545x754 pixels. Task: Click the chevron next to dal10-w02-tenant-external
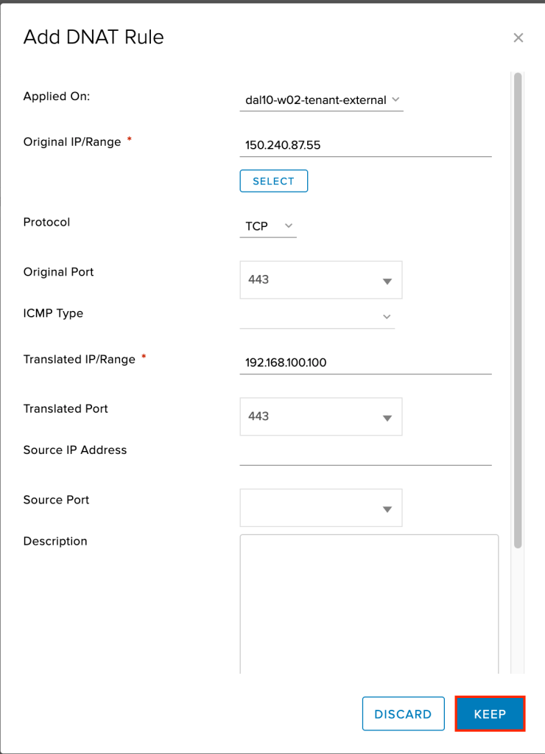click(395, 100)
